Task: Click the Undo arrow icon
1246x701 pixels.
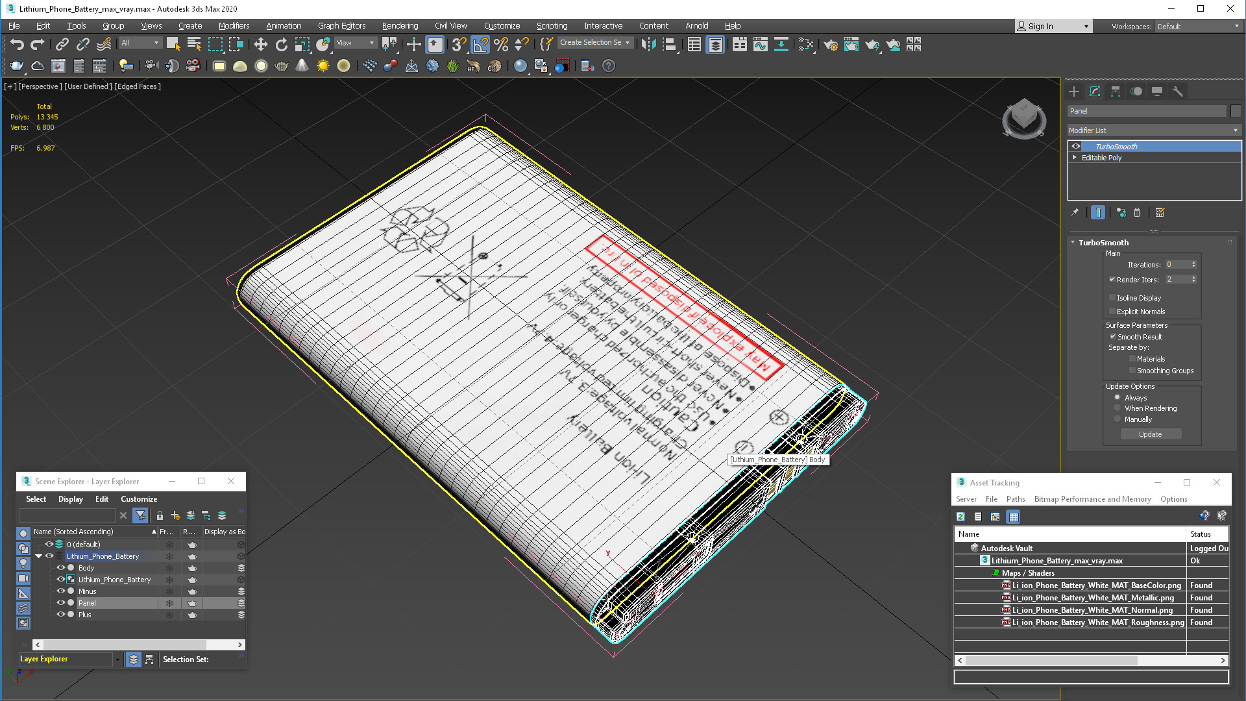Action: (17, 44)
